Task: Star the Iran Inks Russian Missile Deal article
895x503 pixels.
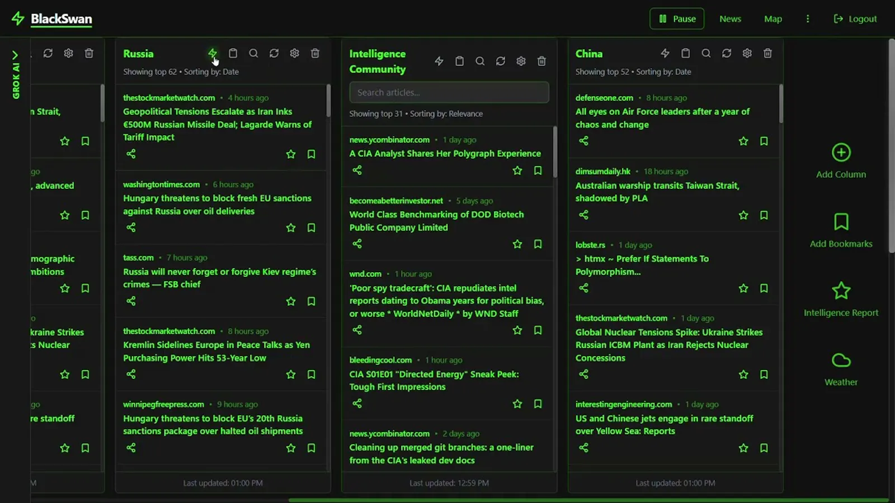Action: point(291,154)
